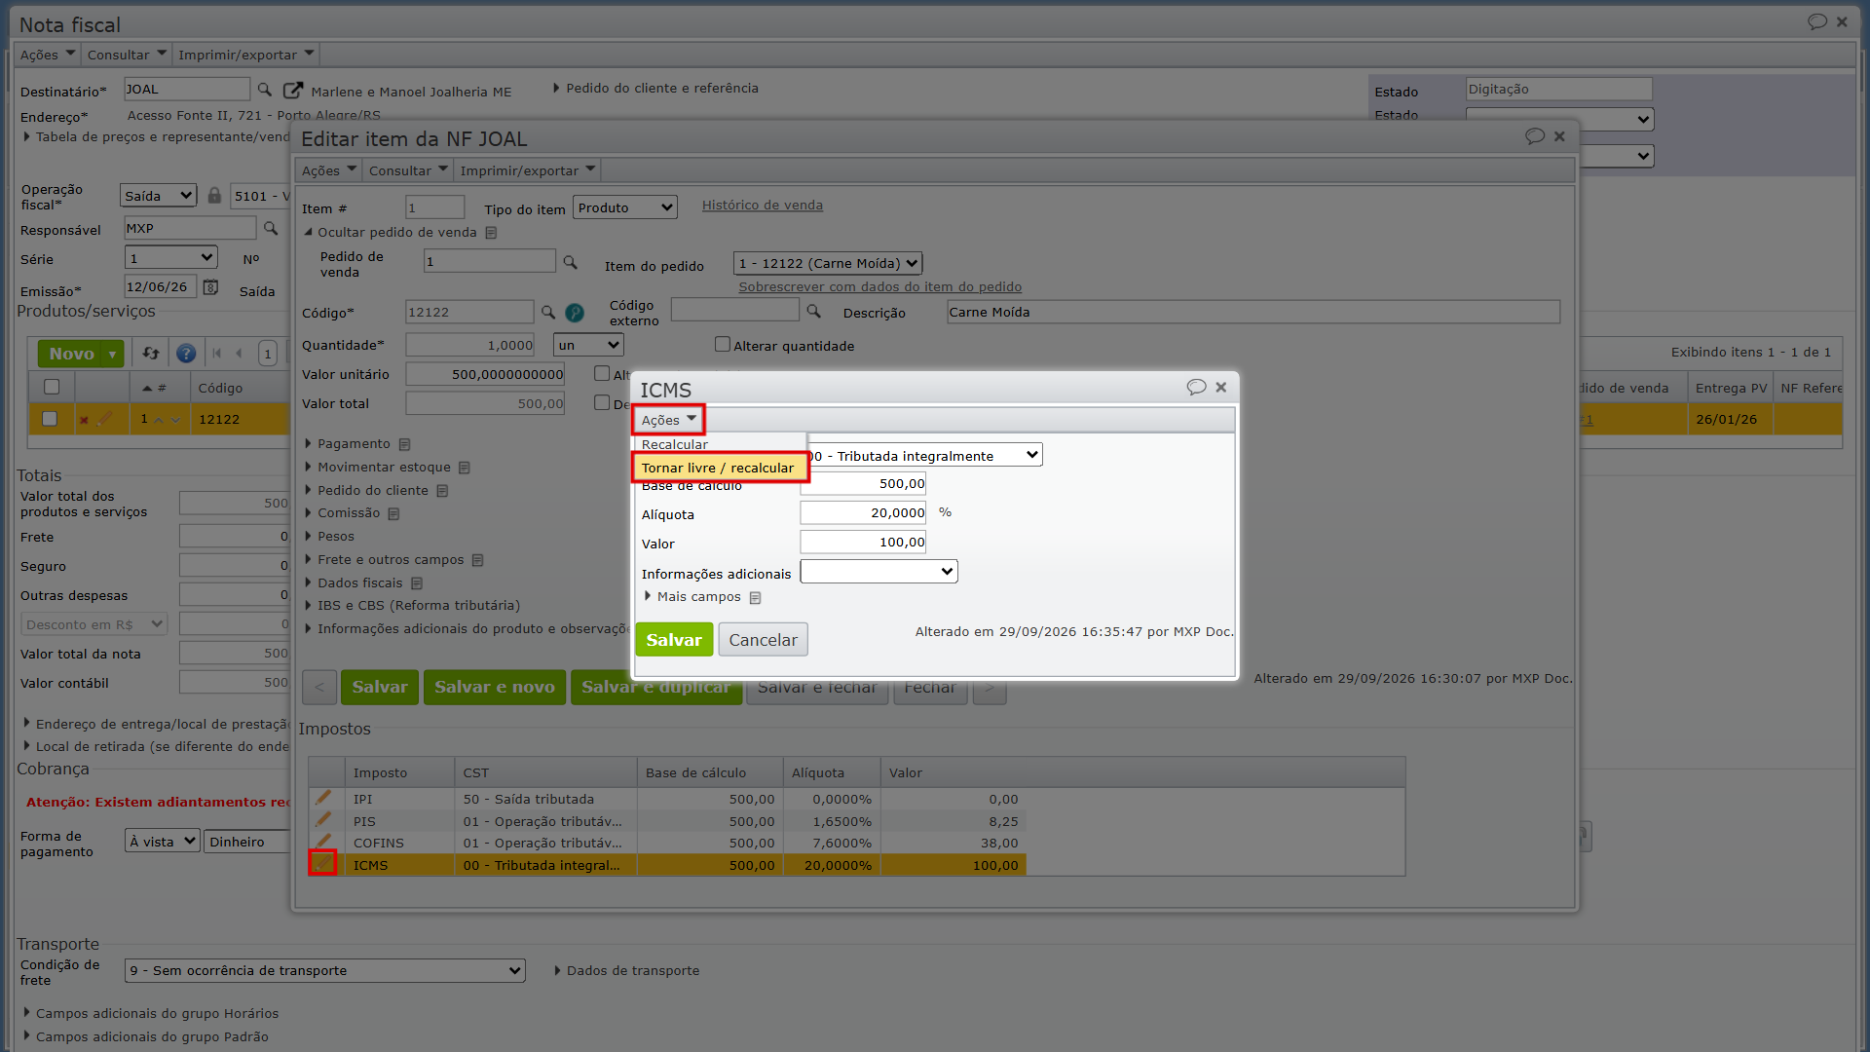The image size is (1870, 1052).
Task: Open the Condição de frete dropdown
Action: click(x=324, y=970)
